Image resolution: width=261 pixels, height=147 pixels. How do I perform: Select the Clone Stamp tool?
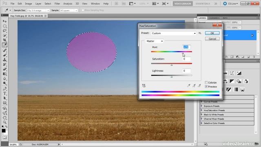(x=4, y=60)
